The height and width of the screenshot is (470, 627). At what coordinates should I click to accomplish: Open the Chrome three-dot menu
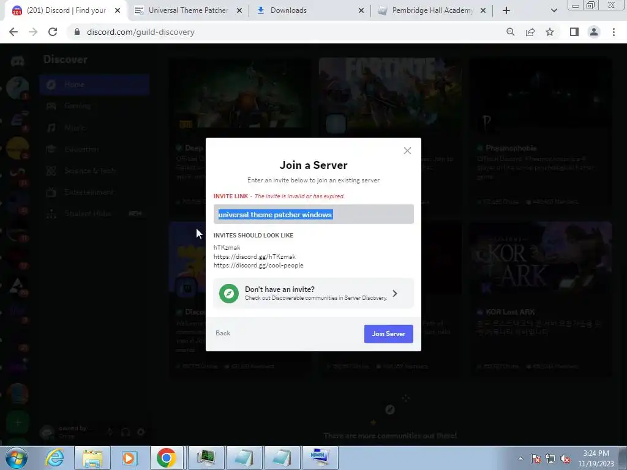(614, 32)
